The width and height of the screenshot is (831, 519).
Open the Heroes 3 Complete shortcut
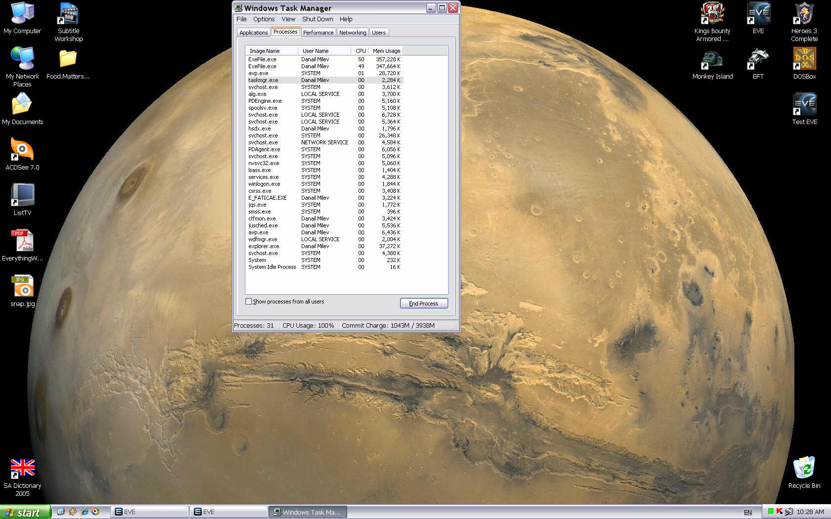coord(804,14)
